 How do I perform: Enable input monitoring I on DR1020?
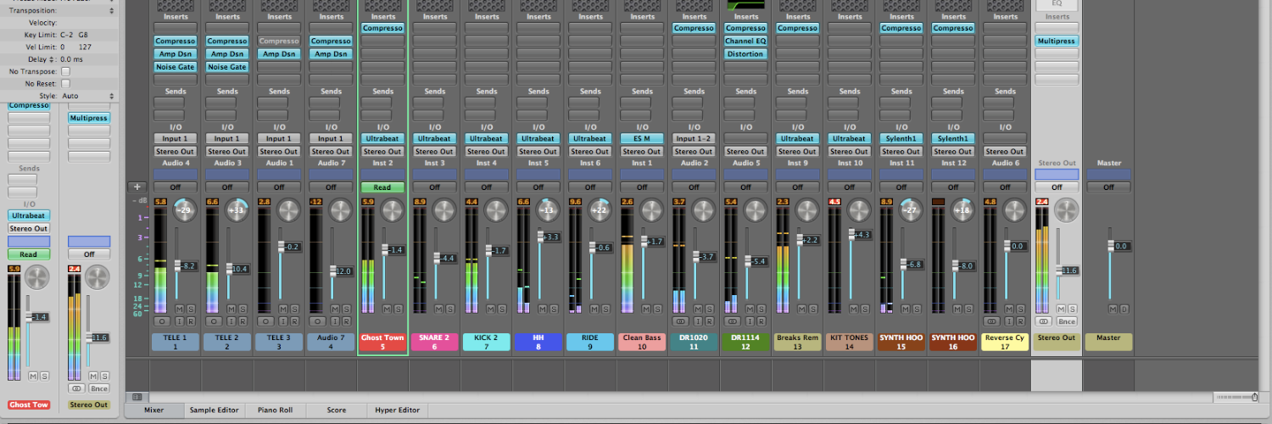(x=700, y=321)
